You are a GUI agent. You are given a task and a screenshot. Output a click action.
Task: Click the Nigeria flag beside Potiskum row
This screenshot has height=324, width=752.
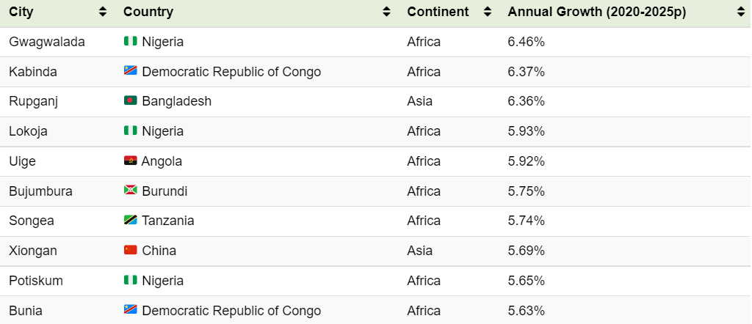[131, 281]
